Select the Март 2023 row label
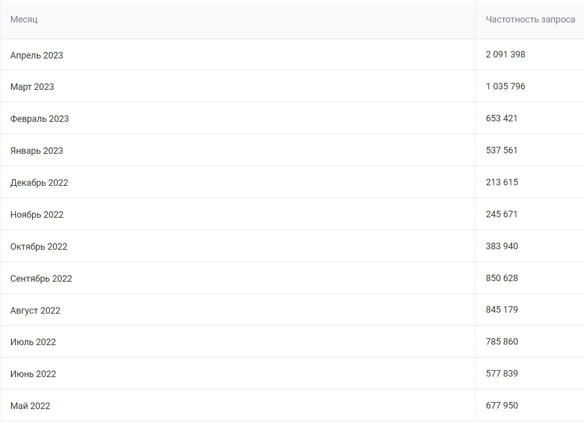Image resolution: width=584 pixels, height=423 pixels. [x=32, y=87]
